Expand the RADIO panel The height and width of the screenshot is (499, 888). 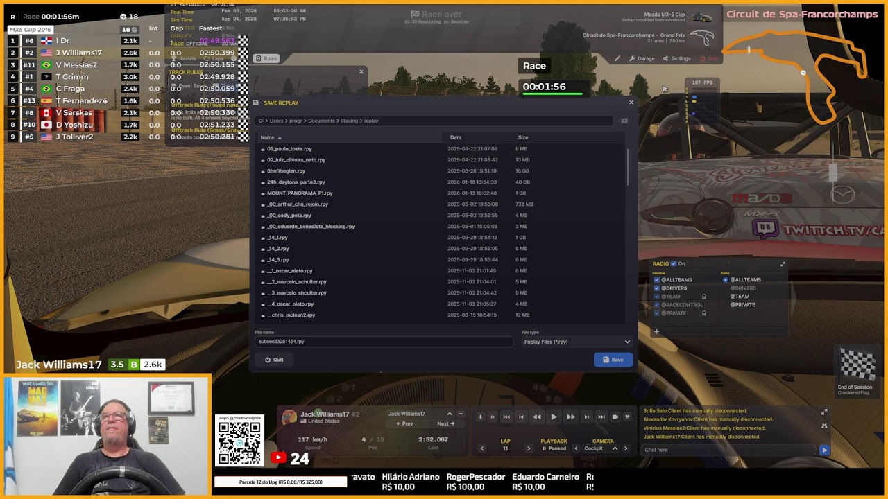(x=783, y=264)
